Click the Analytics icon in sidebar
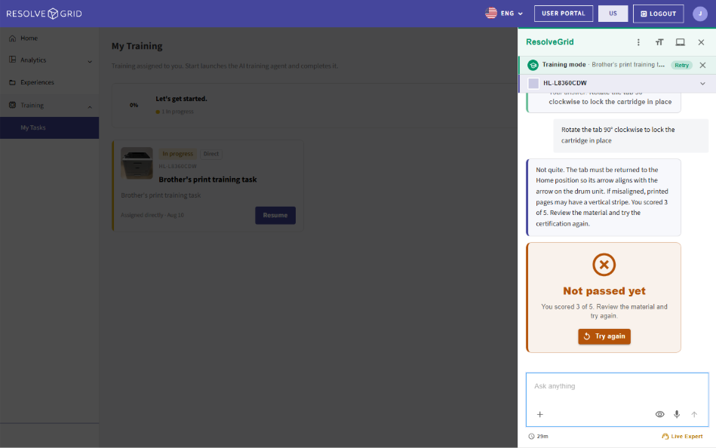Image resolution: width=716 pixels, height=448 pixels. (12, 60)
